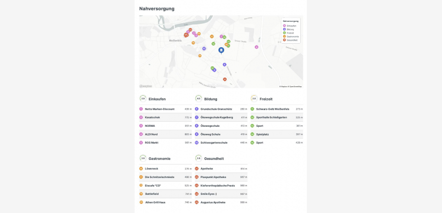Toggle the Bildung category in the map legend

pos(290,29)
